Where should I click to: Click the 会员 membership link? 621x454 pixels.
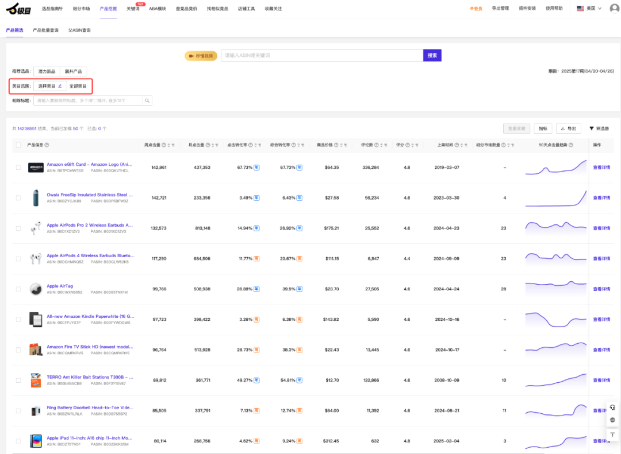coord(476,9)
